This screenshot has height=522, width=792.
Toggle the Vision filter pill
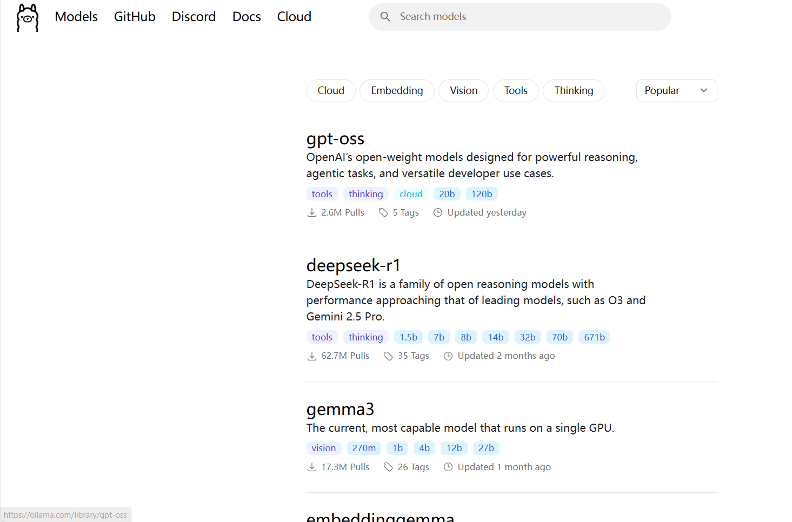coord(463,91)
